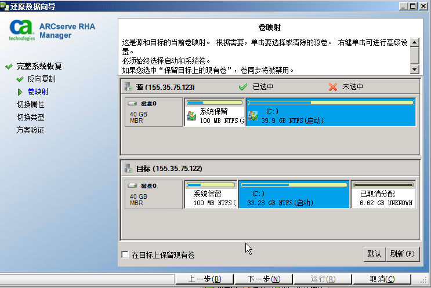Minimize the 还原数据向导 window

pyautogui.click(x=403, y=6)
